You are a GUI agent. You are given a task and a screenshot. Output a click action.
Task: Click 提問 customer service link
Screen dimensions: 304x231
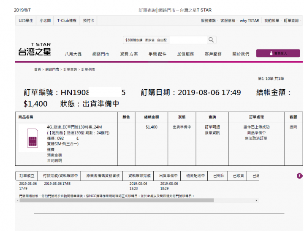[293, 127]
